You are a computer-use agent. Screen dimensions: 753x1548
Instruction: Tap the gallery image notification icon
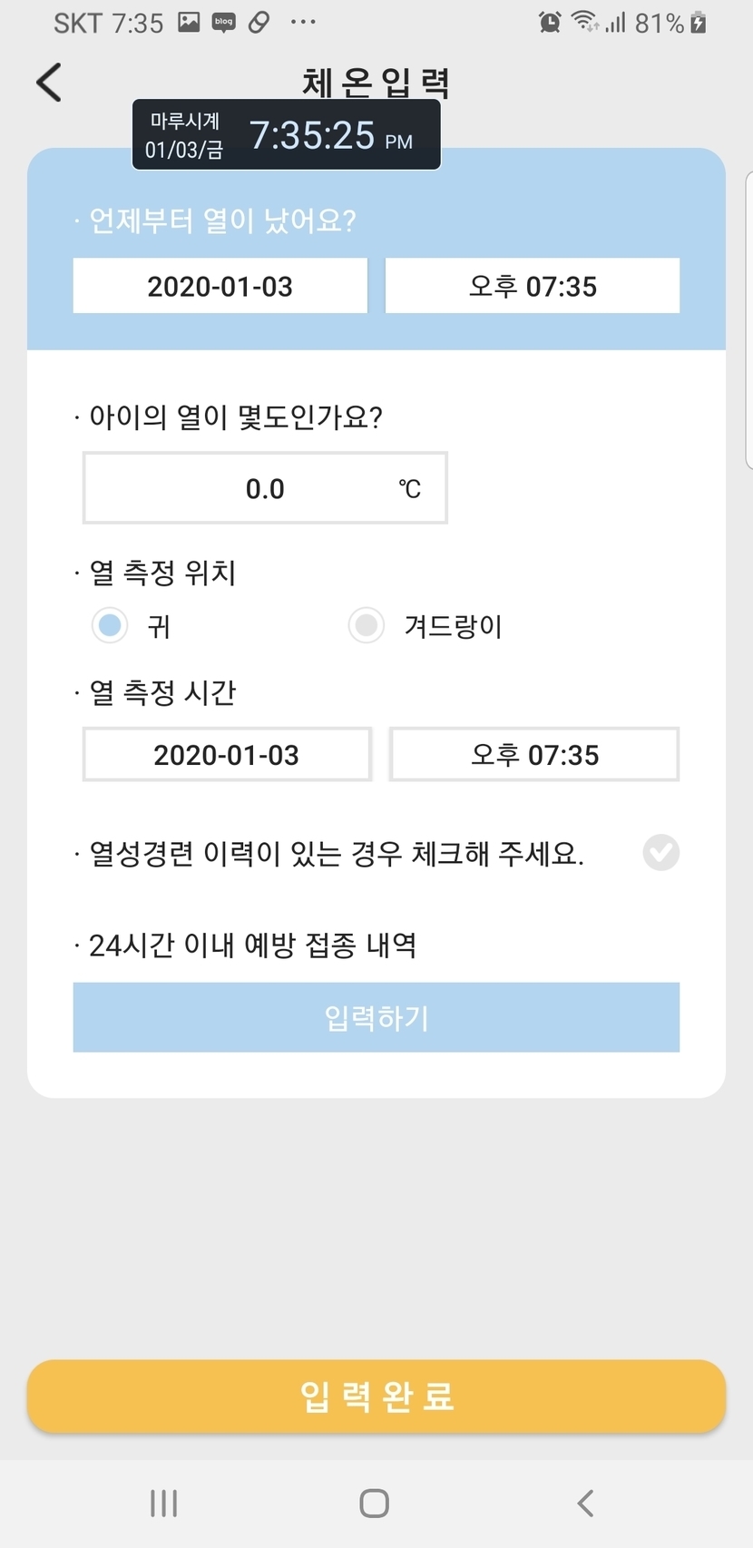[189, 23]
